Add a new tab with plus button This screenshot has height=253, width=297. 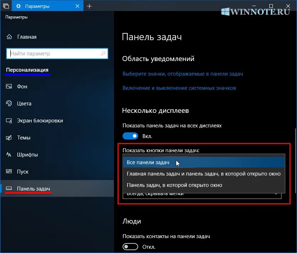pos(89,6)
